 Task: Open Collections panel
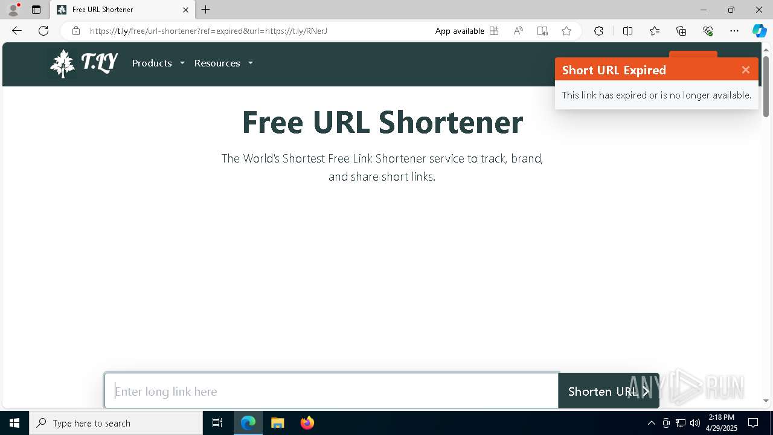[x=681, y=31]
